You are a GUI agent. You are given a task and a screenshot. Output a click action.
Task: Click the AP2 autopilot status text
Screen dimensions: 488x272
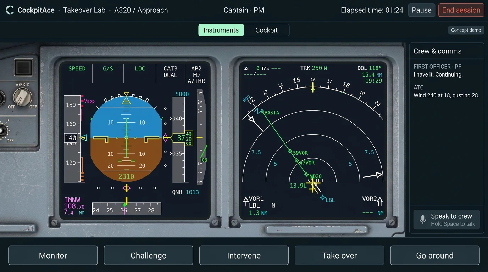(x=196, y=68)
